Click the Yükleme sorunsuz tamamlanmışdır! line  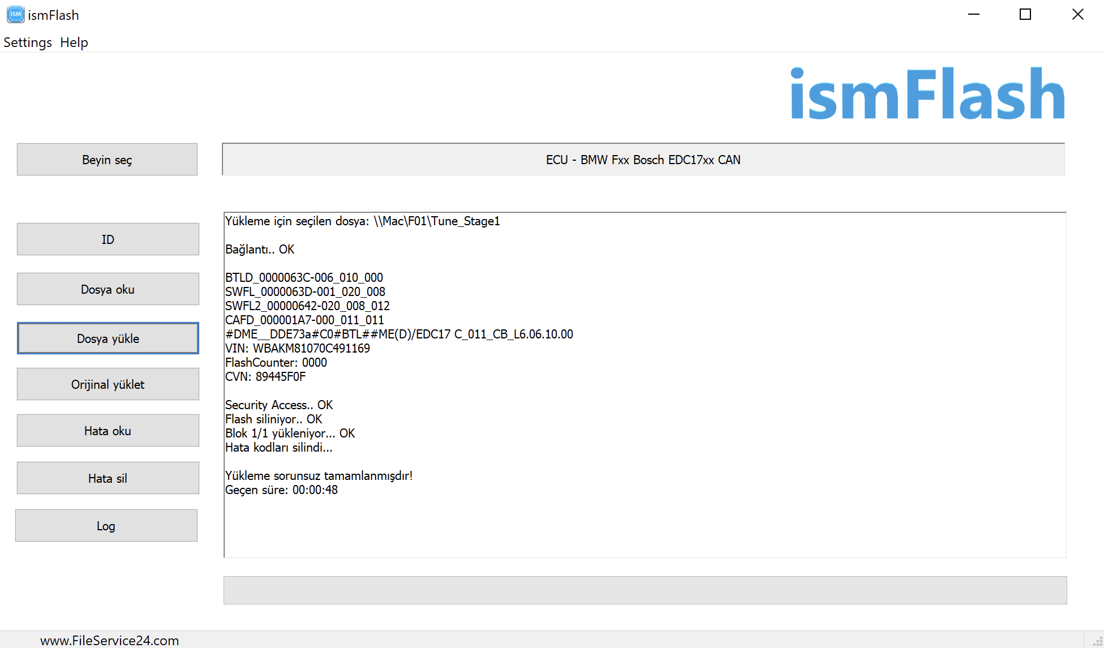319,476
